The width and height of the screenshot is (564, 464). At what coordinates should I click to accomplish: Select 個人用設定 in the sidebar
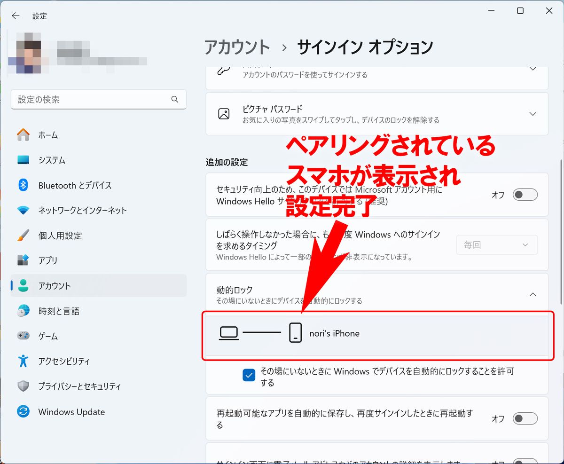[x=99, y=236]
